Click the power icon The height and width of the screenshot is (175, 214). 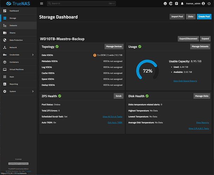point(209,3)
